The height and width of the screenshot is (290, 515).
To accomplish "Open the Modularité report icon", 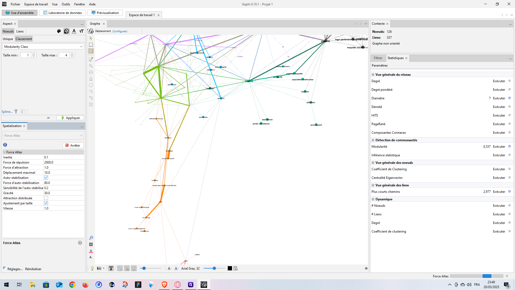I will tap(509, 146).
